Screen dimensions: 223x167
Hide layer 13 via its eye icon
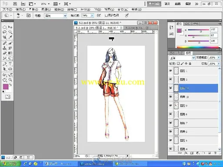tap(171, 71)
